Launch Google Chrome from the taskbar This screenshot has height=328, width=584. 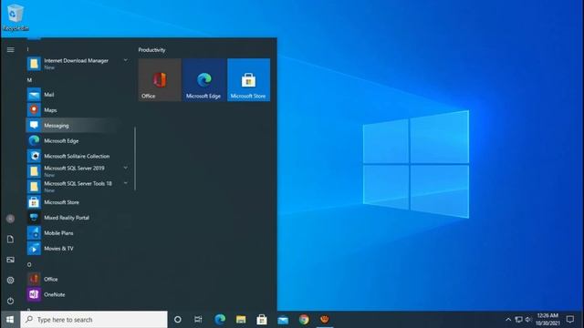[304, 320]
